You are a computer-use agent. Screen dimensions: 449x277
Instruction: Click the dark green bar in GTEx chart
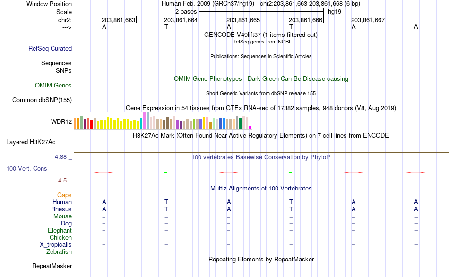pyautogui.click(x=240, y=123)
